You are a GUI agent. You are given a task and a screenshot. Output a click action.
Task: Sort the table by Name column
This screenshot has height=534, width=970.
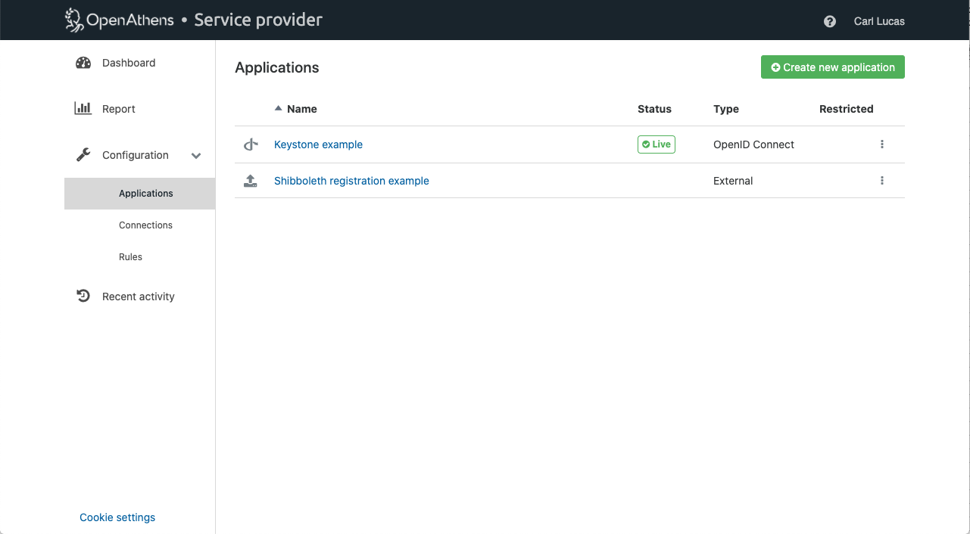[x=301, y=109]
